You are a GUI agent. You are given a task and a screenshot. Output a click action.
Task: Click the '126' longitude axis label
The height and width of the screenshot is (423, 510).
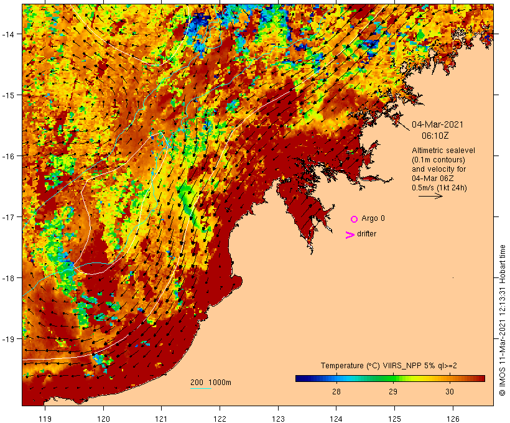point(453,419)
